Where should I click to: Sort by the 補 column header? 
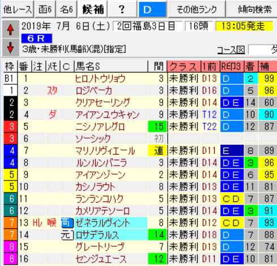point(268,66)
